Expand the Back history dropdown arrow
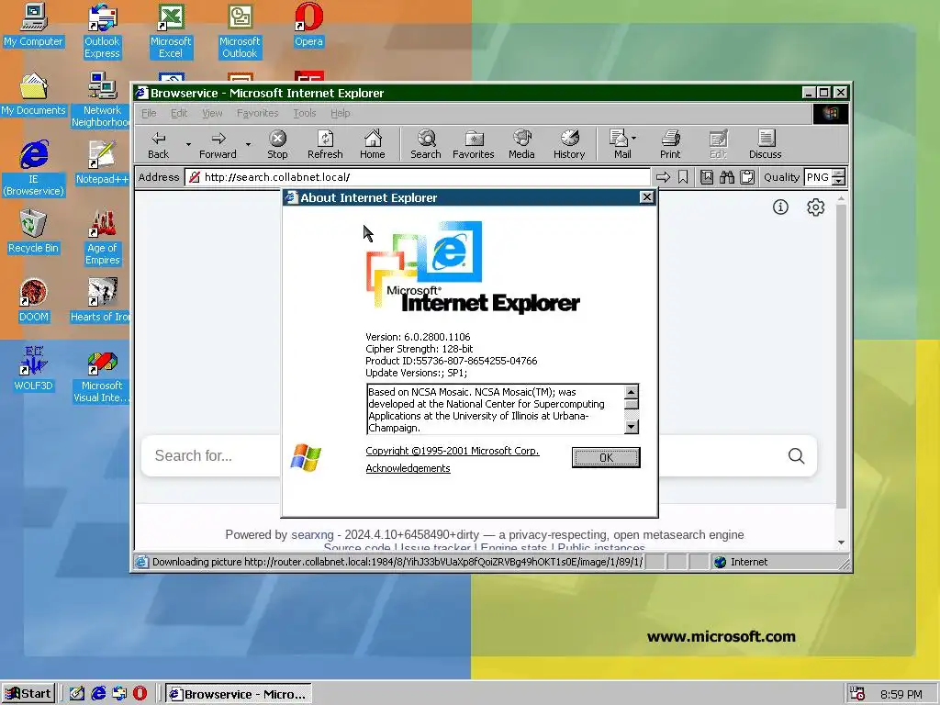Viewport: 940px width, 705px height. [188, 144]
